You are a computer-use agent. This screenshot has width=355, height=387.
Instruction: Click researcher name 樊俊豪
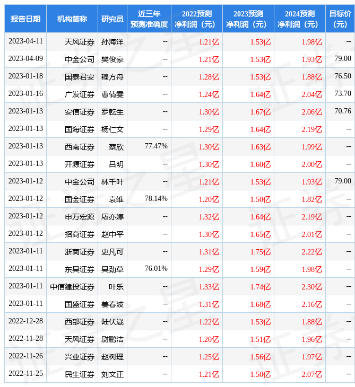point(112,59)
